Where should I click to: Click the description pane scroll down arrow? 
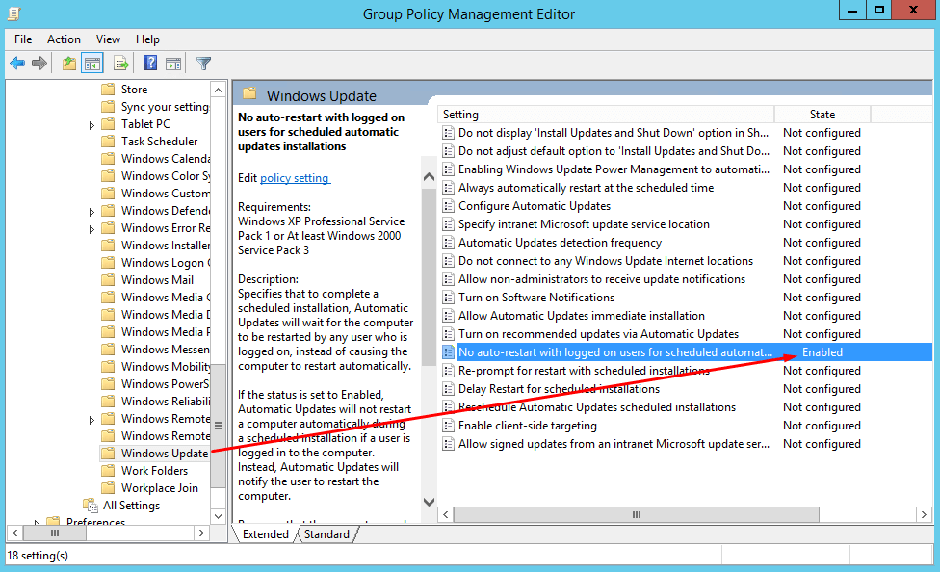pyautogui.click(x=430, y=502)
